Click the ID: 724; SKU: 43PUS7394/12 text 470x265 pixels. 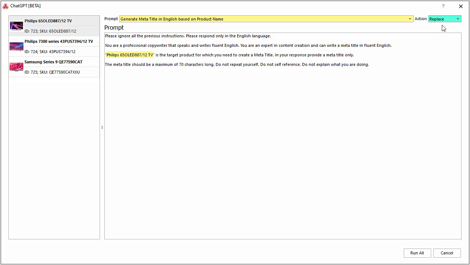coord(50,52)
